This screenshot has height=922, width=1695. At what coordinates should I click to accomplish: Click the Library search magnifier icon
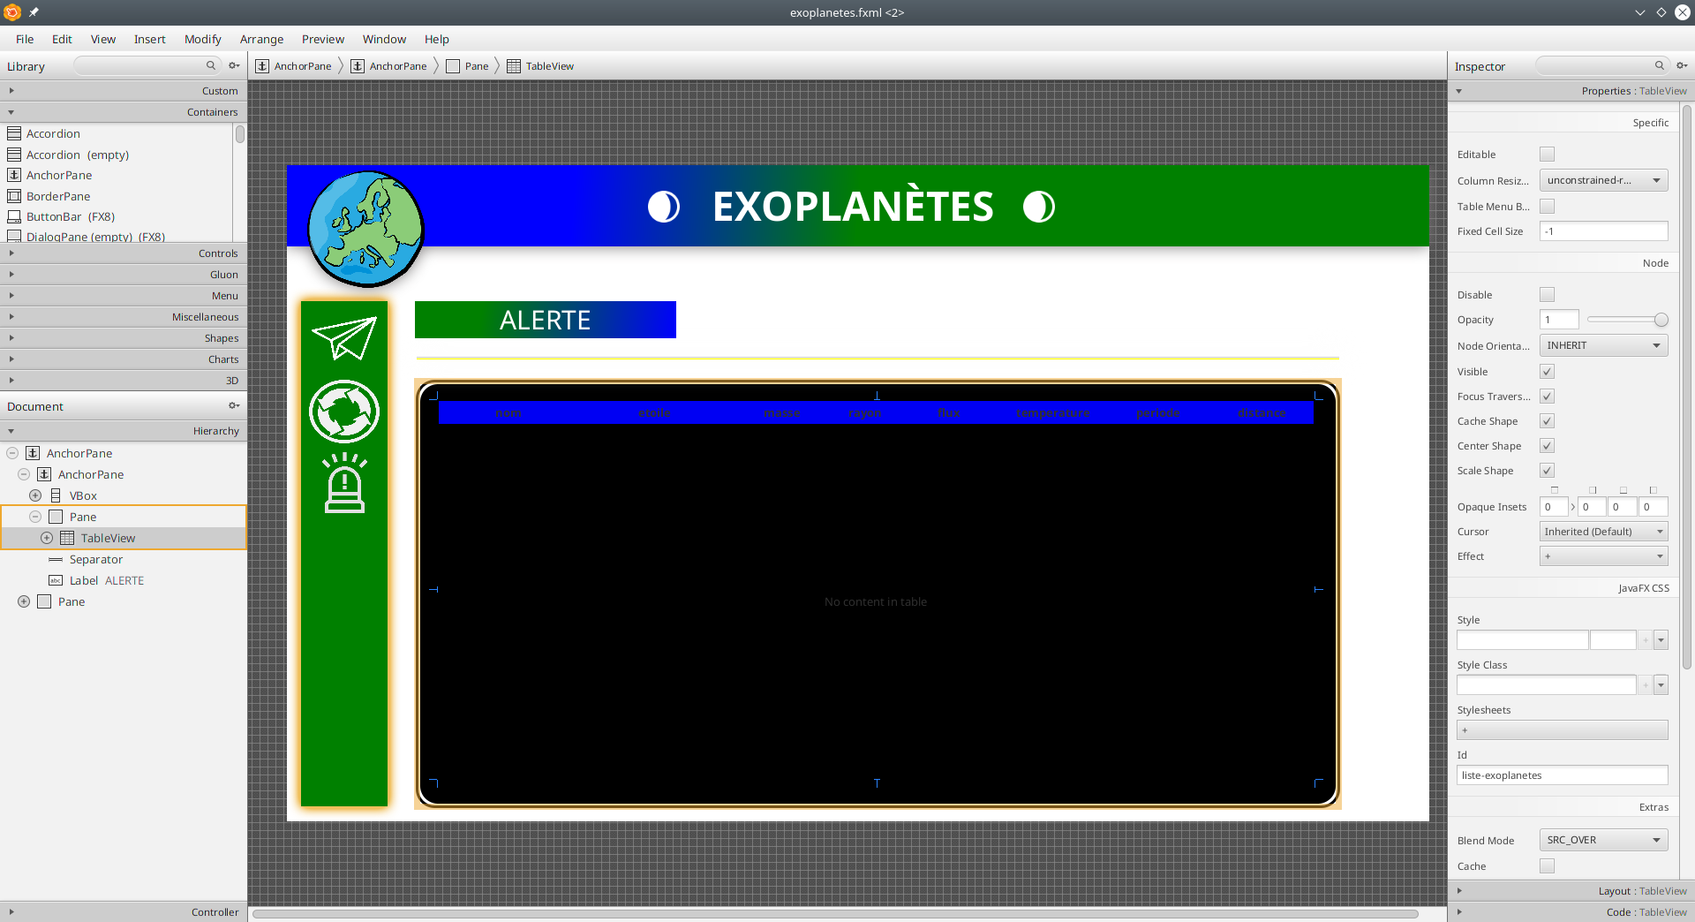coord(211,65)
